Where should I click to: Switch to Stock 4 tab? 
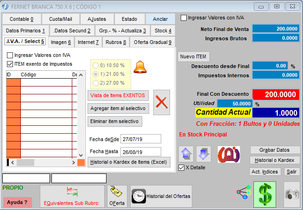click(x=163, y=31)
